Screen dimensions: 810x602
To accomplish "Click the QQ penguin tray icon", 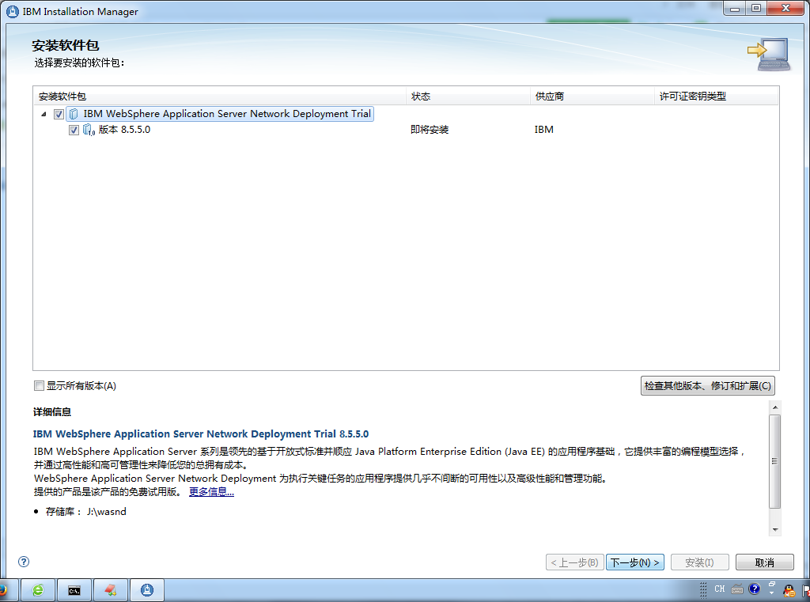I will [789, 591].
